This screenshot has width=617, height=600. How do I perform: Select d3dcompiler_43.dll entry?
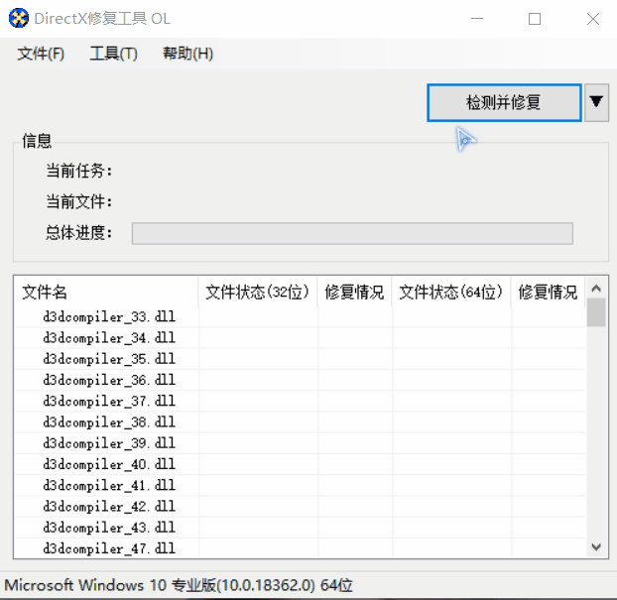(x=109, y=528)
